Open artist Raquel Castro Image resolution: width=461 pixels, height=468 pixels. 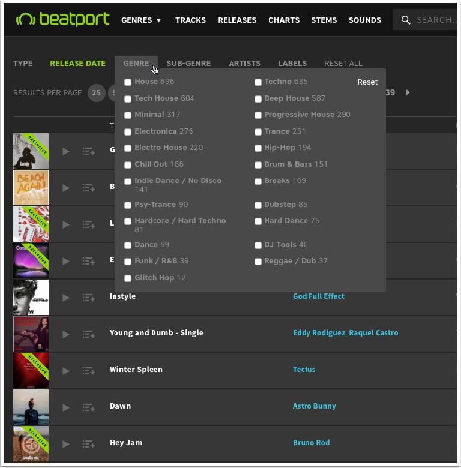tap(373, 333)
